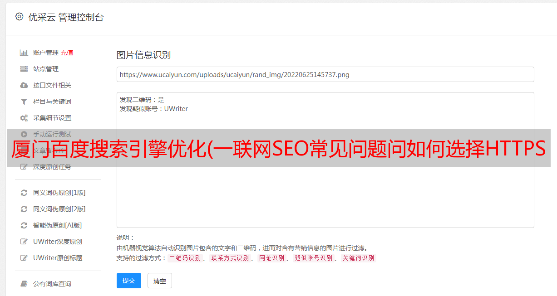Viewport: 557px width, 296px height.
Task: Open 站点管理 menu item
Action: [46, 69]
